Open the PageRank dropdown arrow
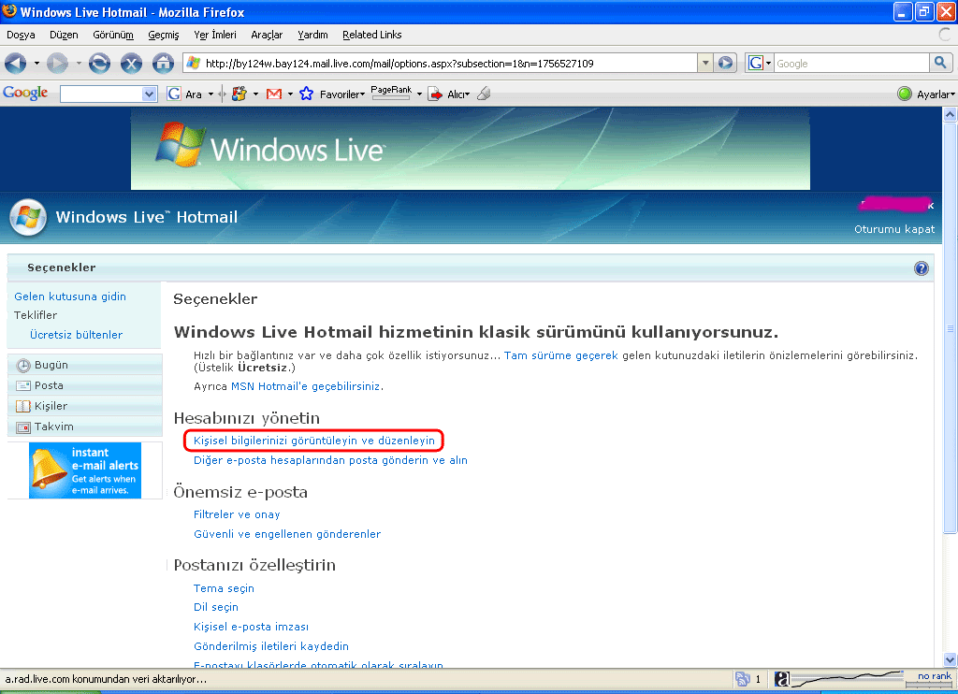The width and height of the screenshot is (958, 694). tap(419, 94)
